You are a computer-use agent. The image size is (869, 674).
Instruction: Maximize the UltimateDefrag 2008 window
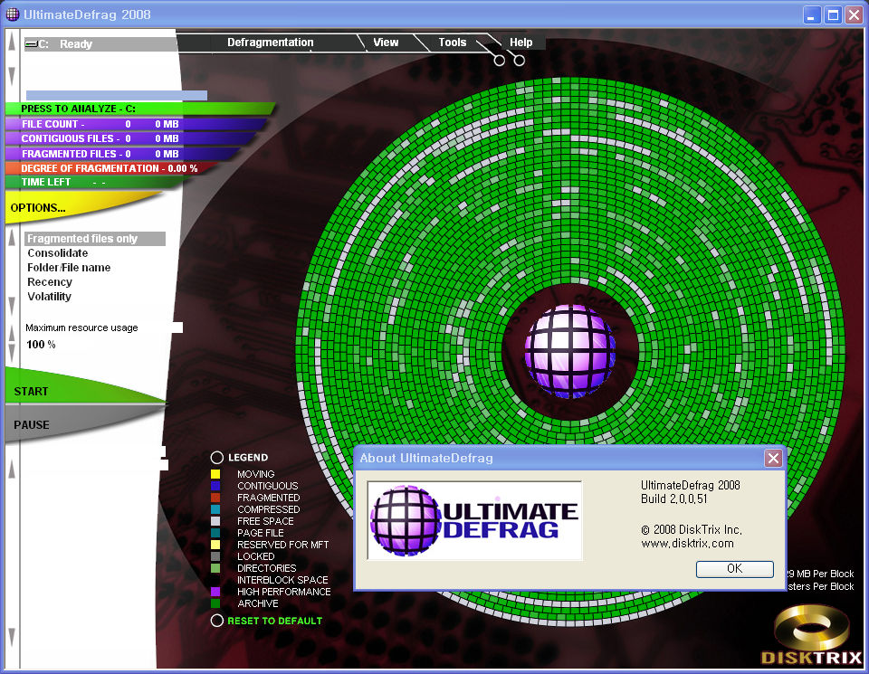(x=833, y=15)
